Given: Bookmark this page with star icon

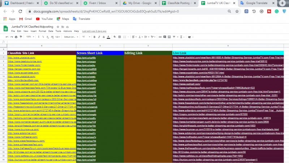Looking at the screenshot, I should click(237, 12).
